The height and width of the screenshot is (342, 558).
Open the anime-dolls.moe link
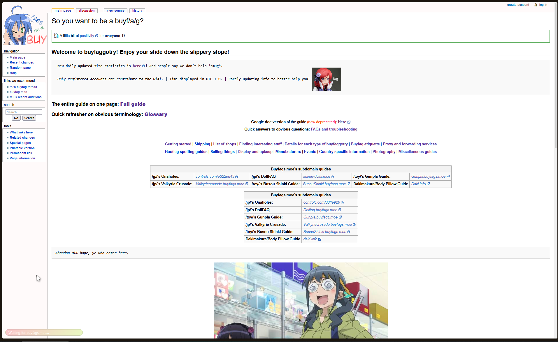click(x=318, y=177)
